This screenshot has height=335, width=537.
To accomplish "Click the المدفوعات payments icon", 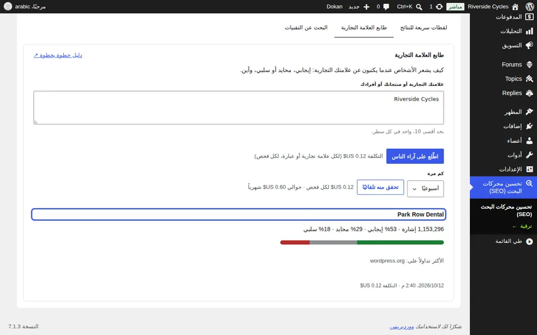I will coord(529,17).
